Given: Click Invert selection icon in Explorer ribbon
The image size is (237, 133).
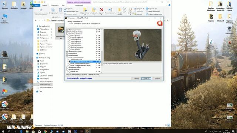Looking at the screenshot, I should coord(147,14).
